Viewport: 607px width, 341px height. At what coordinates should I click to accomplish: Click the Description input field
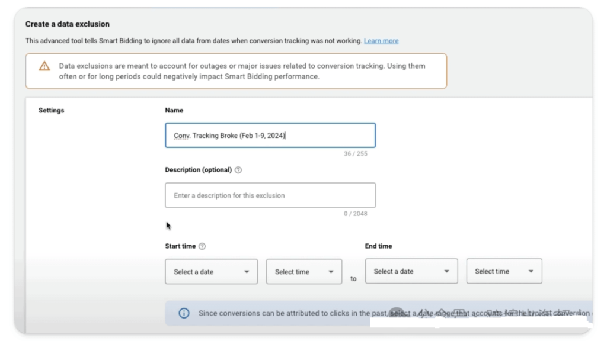(270, 195)
